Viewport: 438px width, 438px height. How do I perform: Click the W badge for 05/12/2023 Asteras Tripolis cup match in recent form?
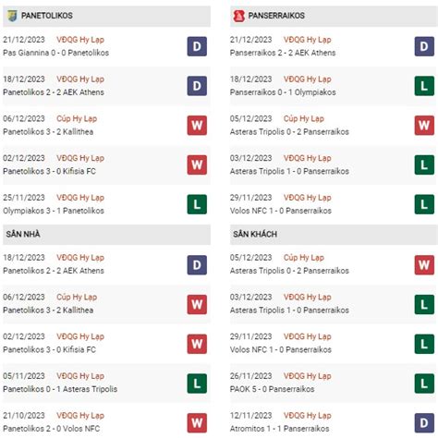(424, 126)
